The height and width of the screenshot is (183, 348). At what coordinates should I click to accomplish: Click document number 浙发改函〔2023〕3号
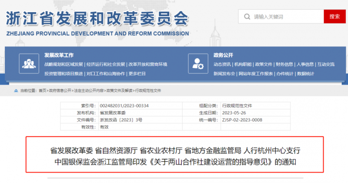(121, 120)
